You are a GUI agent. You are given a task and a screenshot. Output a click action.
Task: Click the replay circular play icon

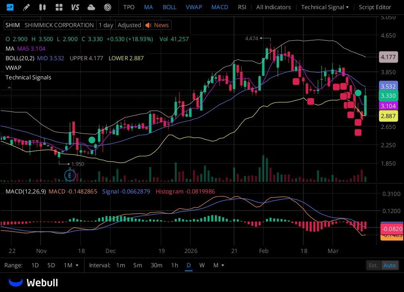107,7
